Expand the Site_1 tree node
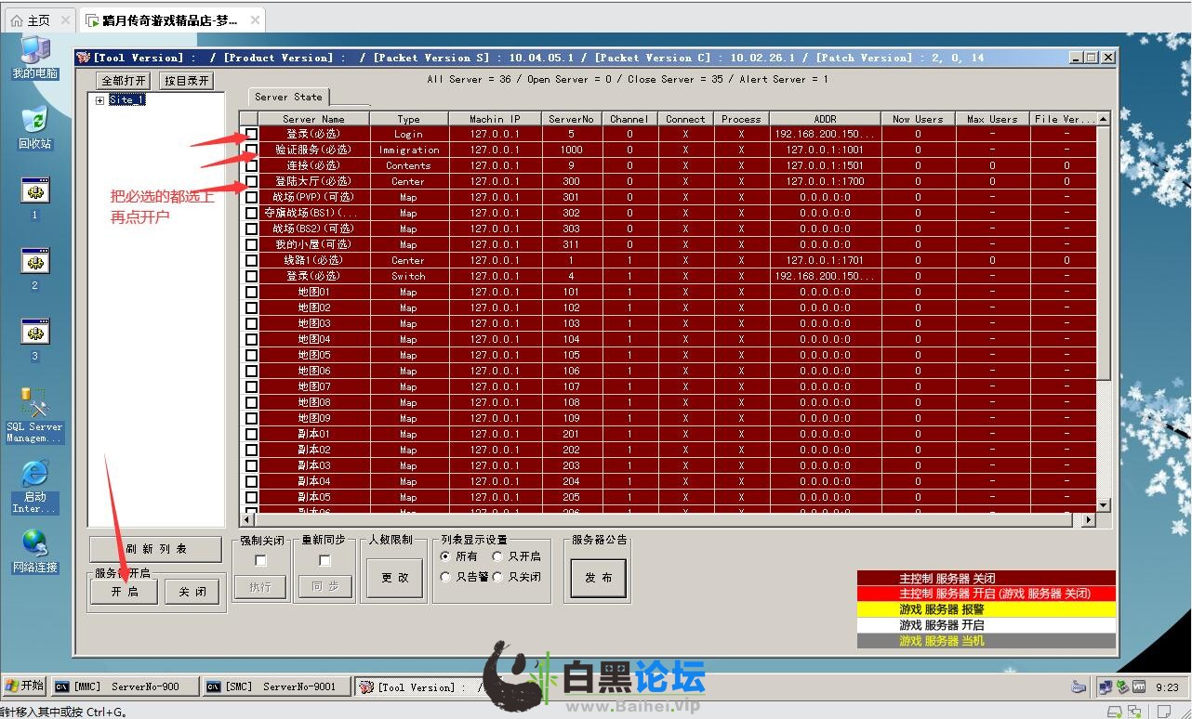Image resolution: width=1192 pixels, height=719 pixels. [99, 100]
